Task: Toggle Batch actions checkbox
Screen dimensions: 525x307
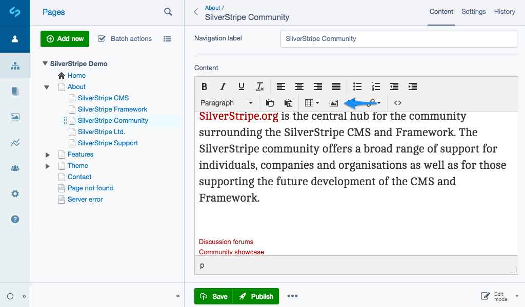Action: pos(102,38)
